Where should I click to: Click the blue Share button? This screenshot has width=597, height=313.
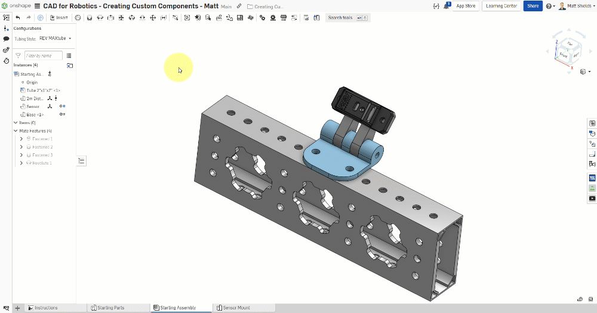(532, 6)
